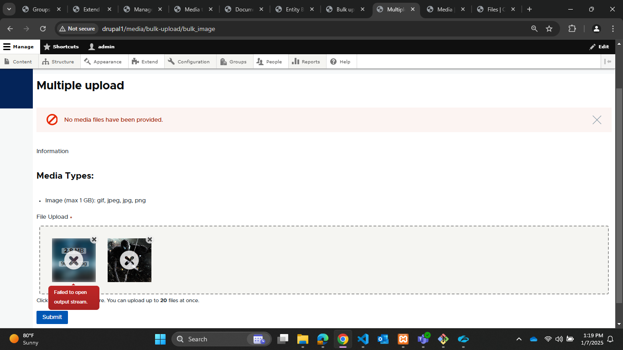The height and width of the screenshot is (350, 623).
Task: Open the People admin menu
Action: (270, 62)
